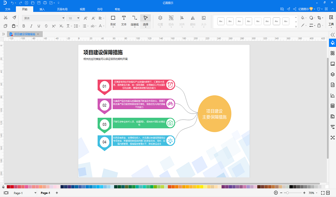Click the share icon at top right
This screenshot has width=336, height=197.
point(294,9)
